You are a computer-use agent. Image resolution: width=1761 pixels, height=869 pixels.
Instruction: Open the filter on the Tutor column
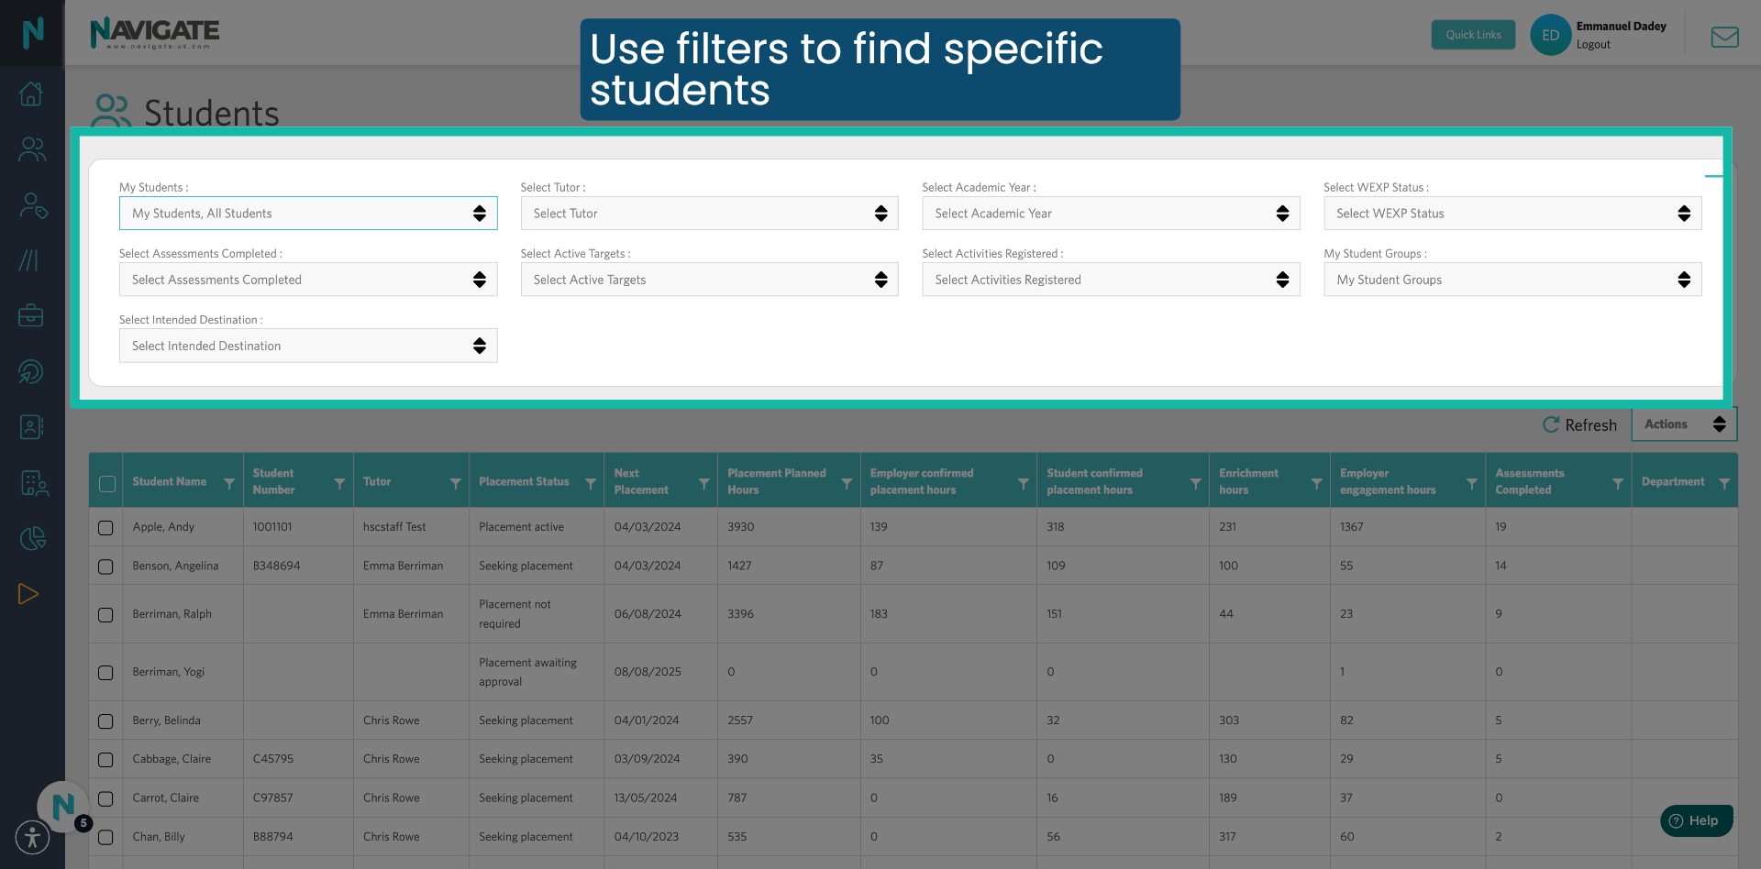[456, 480]
